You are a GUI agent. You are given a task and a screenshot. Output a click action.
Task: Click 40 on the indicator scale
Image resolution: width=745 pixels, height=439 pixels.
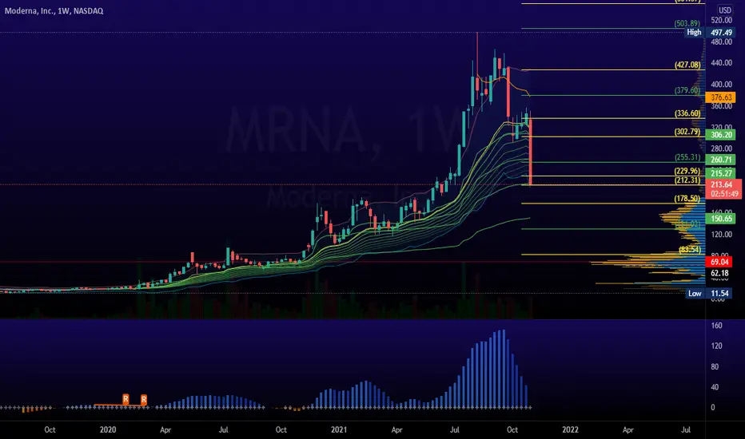coord(715,387)
